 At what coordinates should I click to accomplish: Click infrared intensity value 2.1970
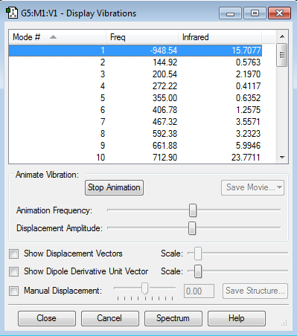click(248, 74)
